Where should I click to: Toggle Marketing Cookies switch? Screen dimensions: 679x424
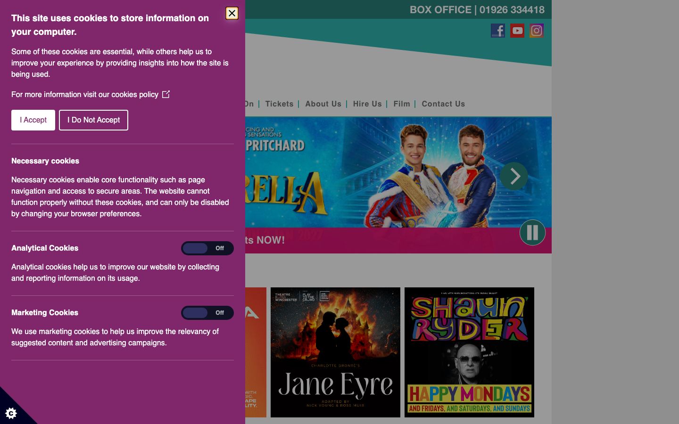[207, 313]
